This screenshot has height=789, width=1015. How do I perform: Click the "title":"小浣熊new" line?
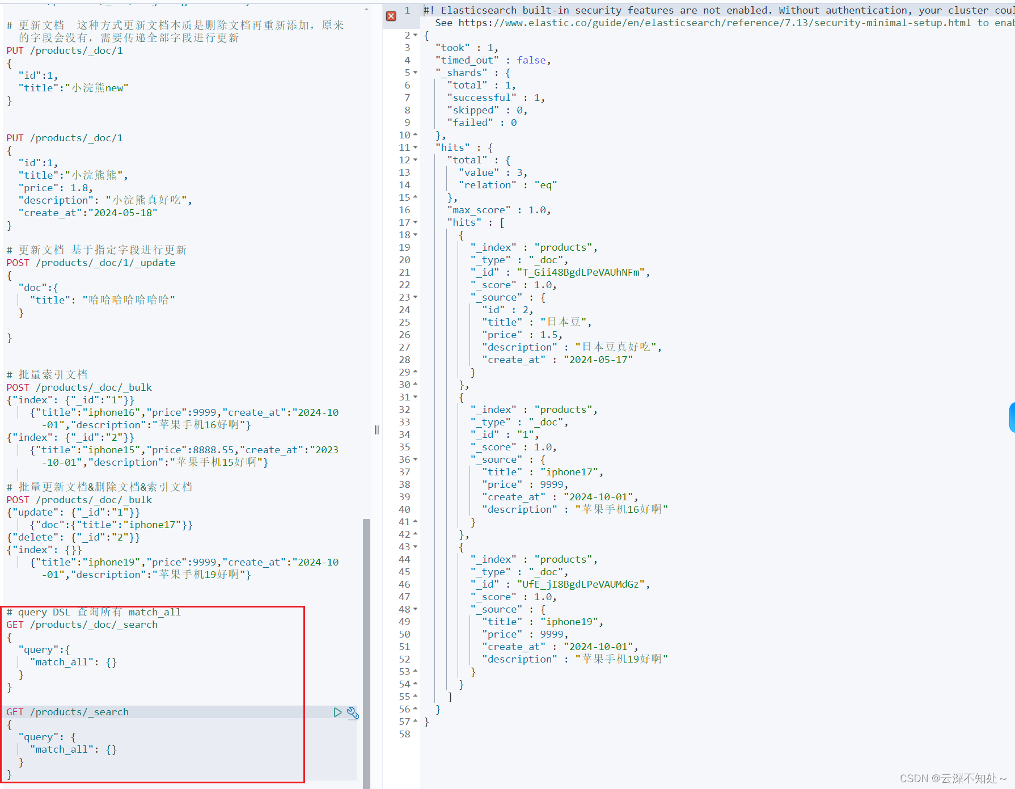click(x=74, y=88)
